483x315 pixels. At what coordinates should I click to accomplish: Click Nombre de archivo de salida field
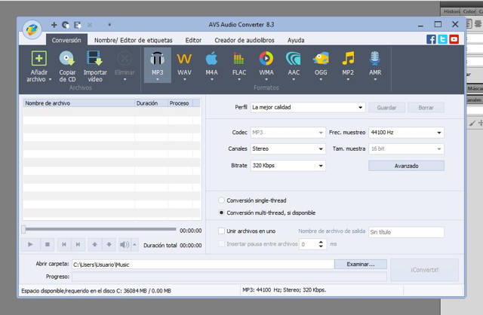(x=406, y=232)
